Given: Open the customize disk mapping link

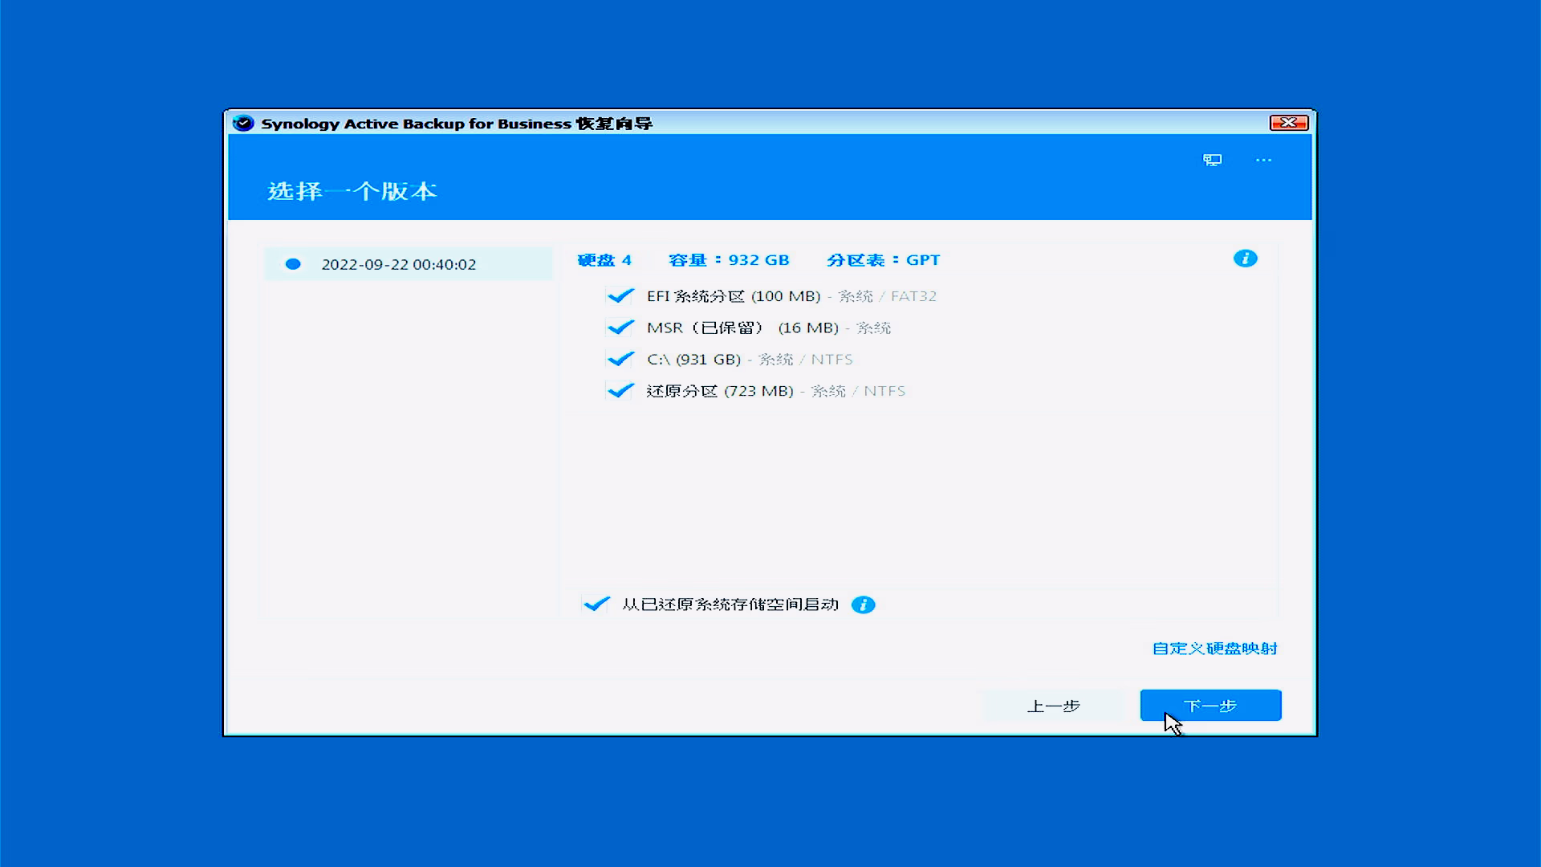Looking at the screenshot, I should 1214,648.
